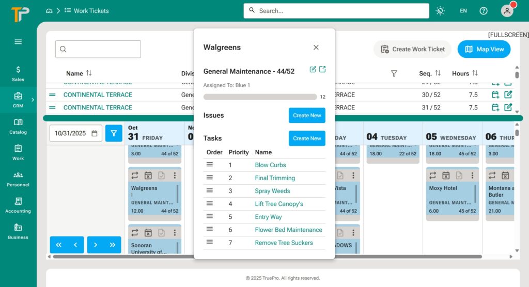Open the Sales sidebar menu
This screenshot has height=287, width=529.
pos(18,73)
